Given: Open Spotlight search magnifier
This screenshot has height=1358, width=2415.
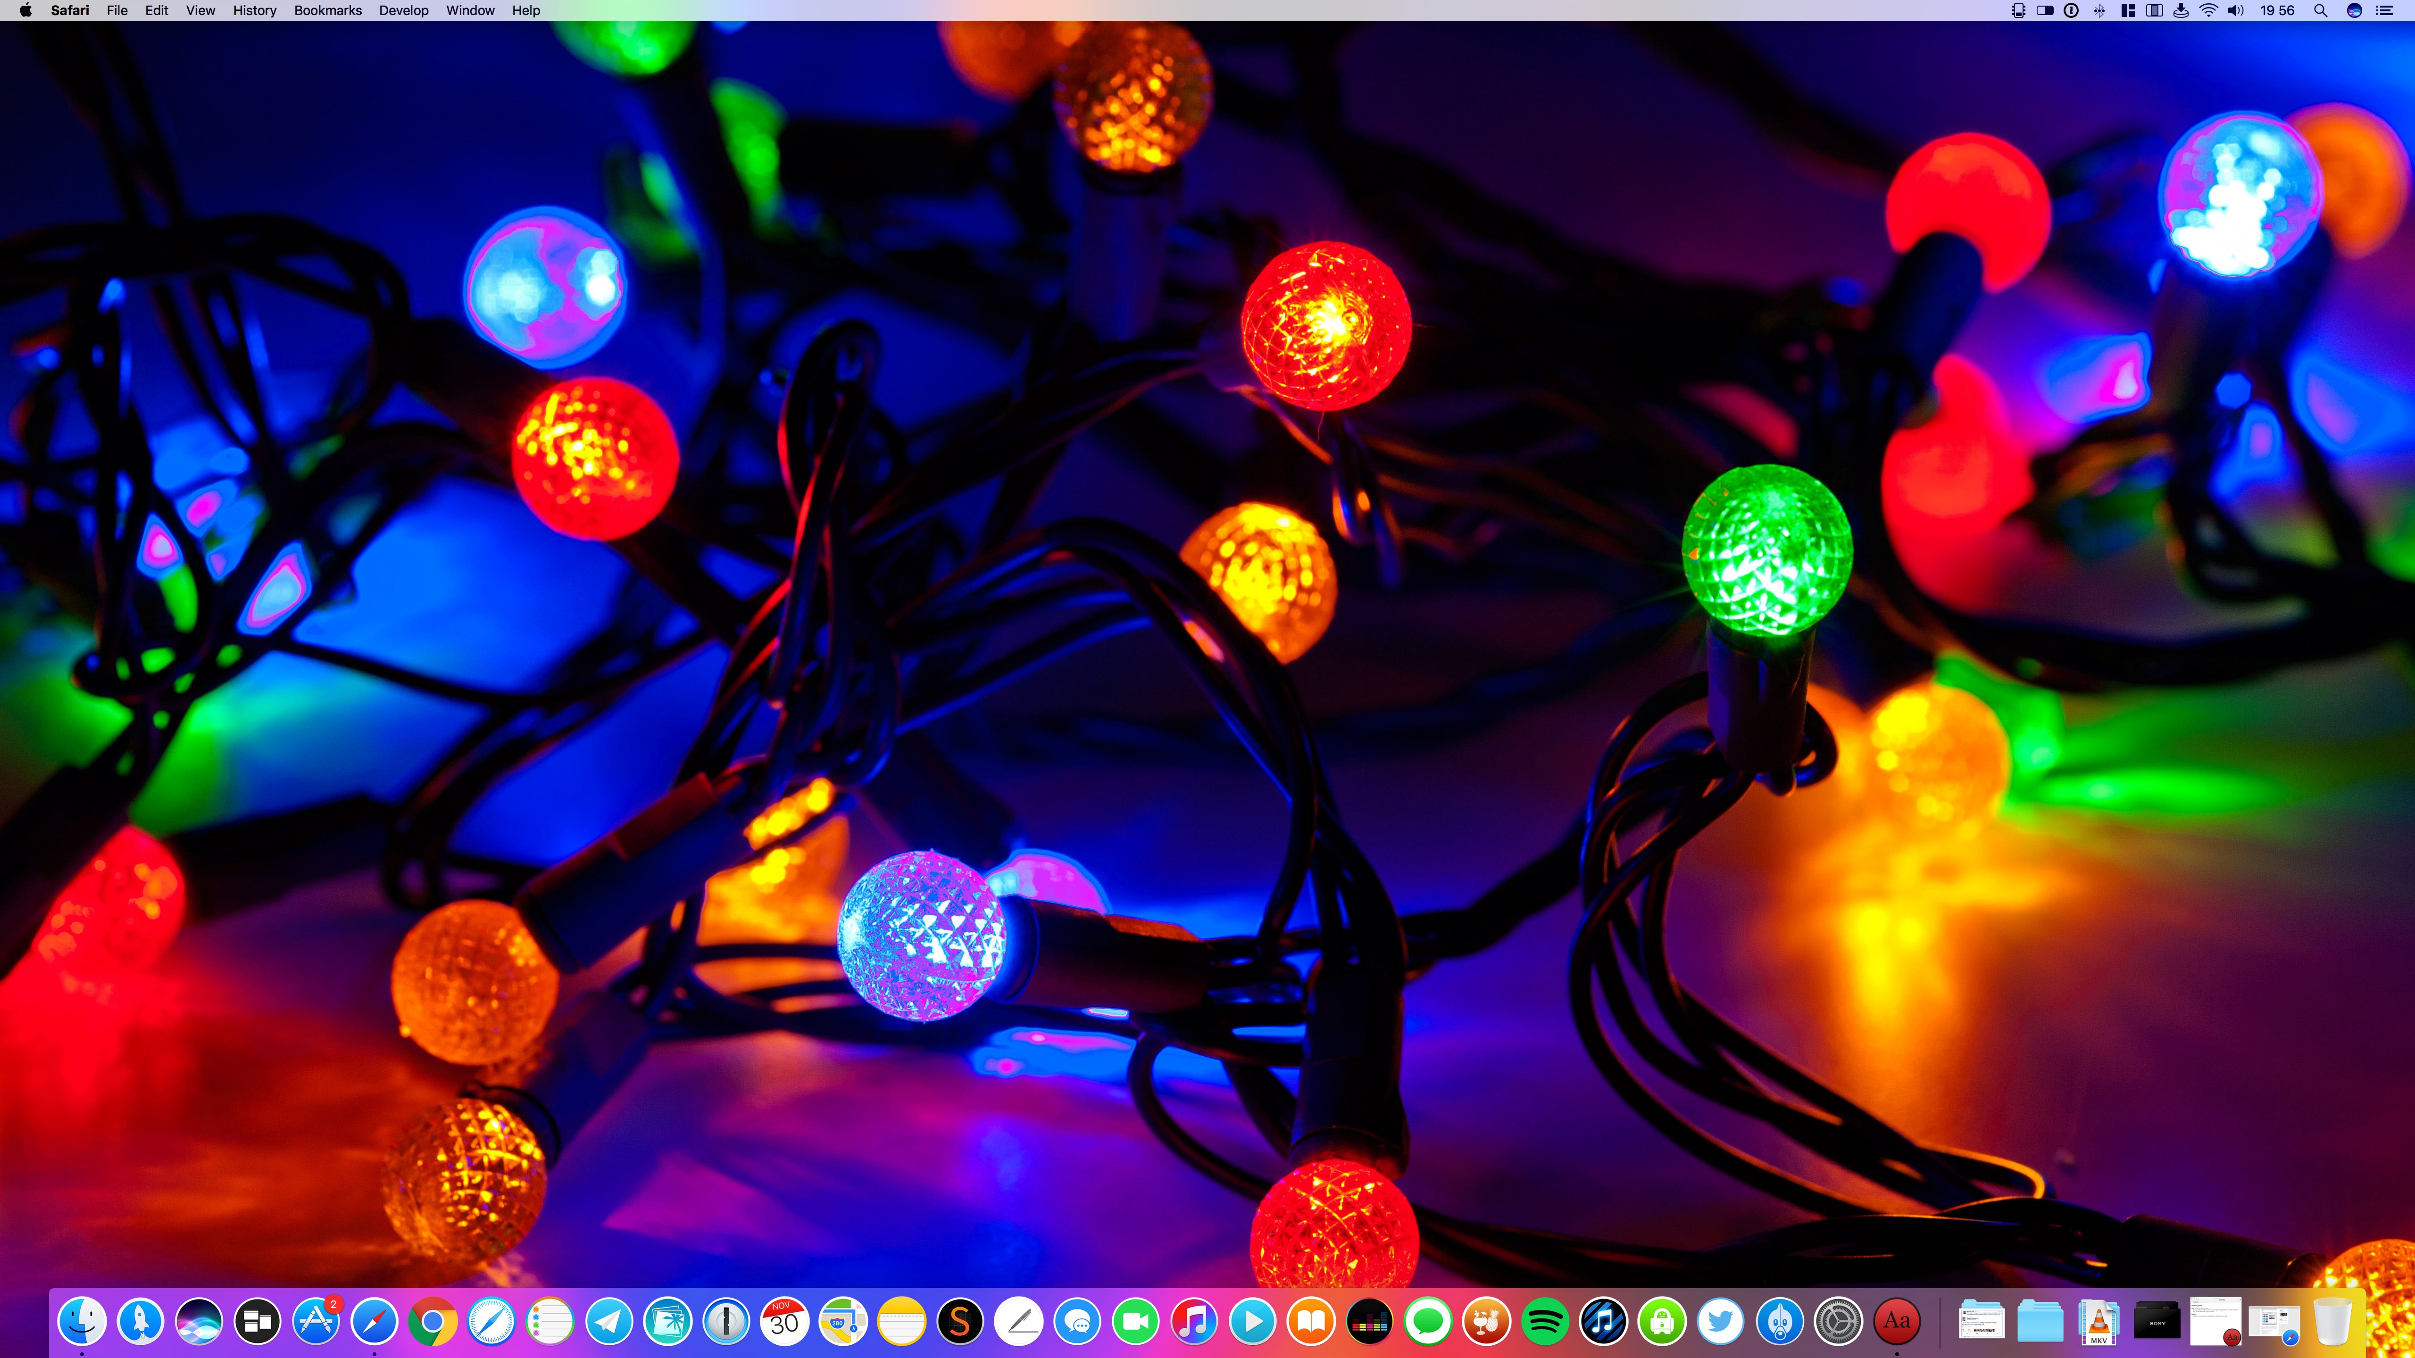Looking at the screenshot, I should [2320, 10].
